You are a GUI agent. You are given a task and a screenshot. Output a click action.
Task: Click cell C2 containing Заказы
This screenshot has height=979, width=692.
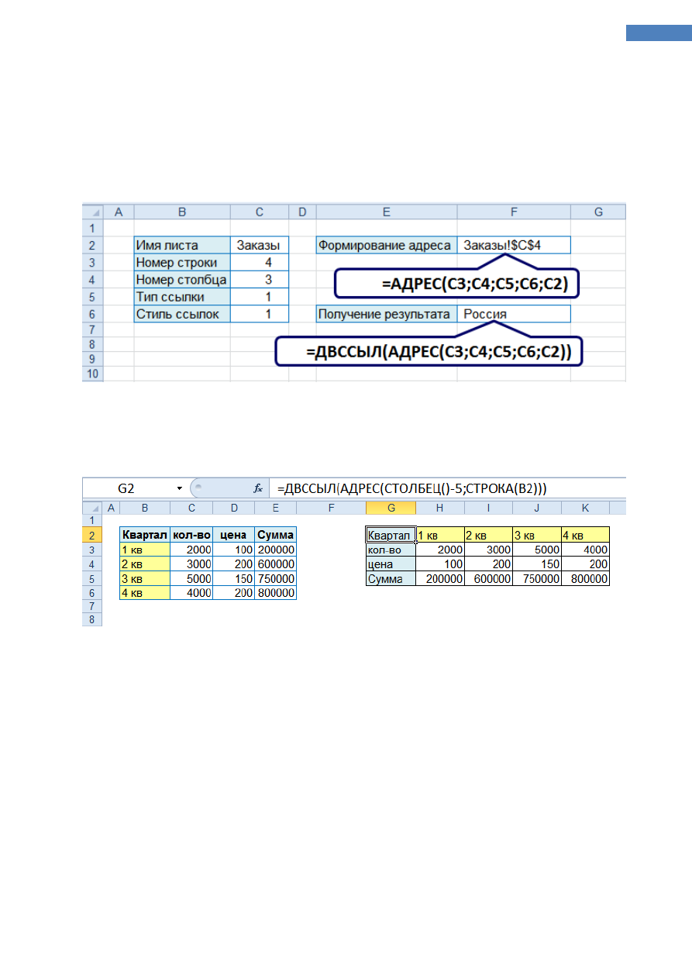[x=260, y=245]
